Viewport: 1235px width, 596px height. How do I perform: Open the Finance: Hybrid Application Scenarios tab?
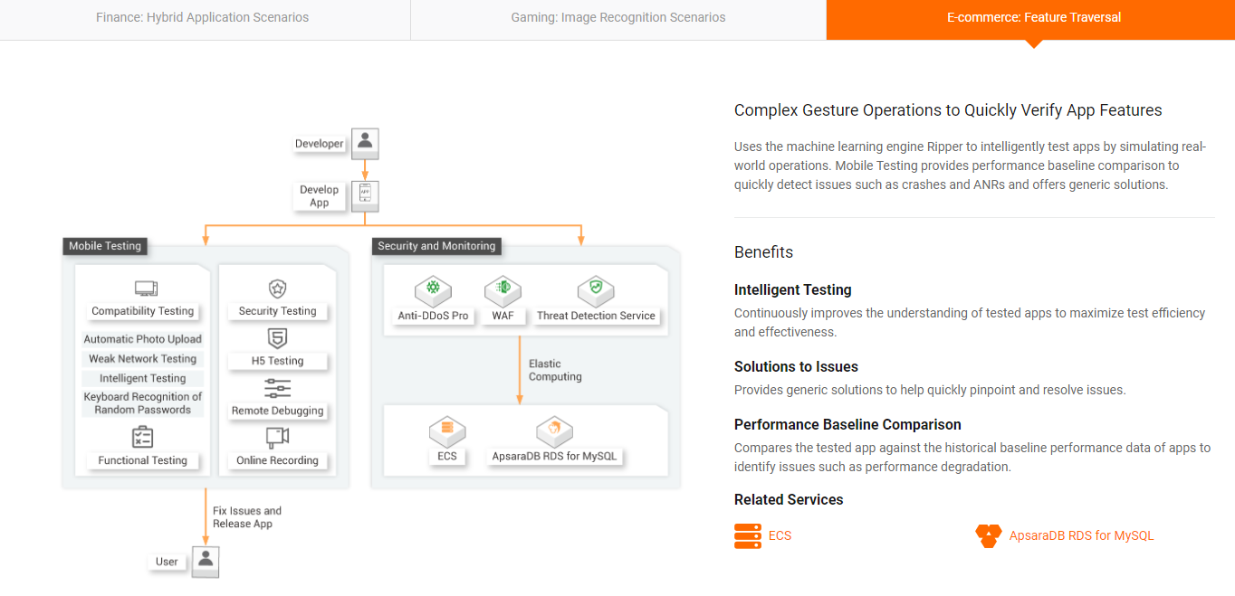205,19
